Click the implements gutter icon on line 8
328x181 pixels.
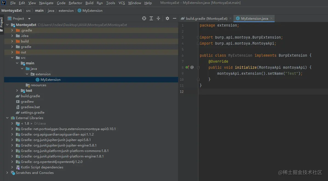coord(187,67)
